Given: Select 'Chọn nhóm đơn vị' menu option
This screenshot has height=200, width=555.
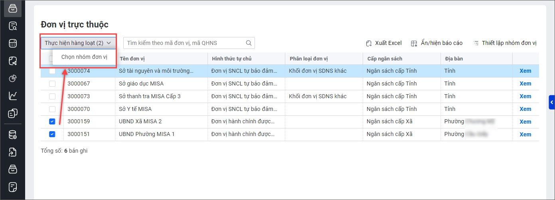Looking at the screenshot, I should tap(84, 57).
